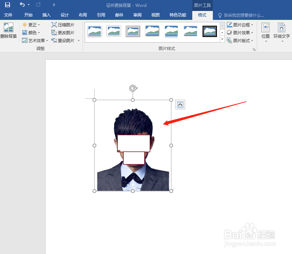Viewport: 292px width, 254px height.
Task: Open the 环绕文字 wrap text menu
Action: click(282, 32)
